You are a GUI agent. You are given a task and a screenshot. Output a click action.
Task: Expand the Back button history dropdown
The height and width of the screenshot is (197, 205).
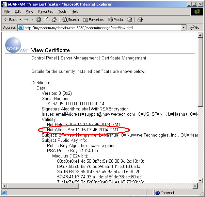(x=20, y=20)
